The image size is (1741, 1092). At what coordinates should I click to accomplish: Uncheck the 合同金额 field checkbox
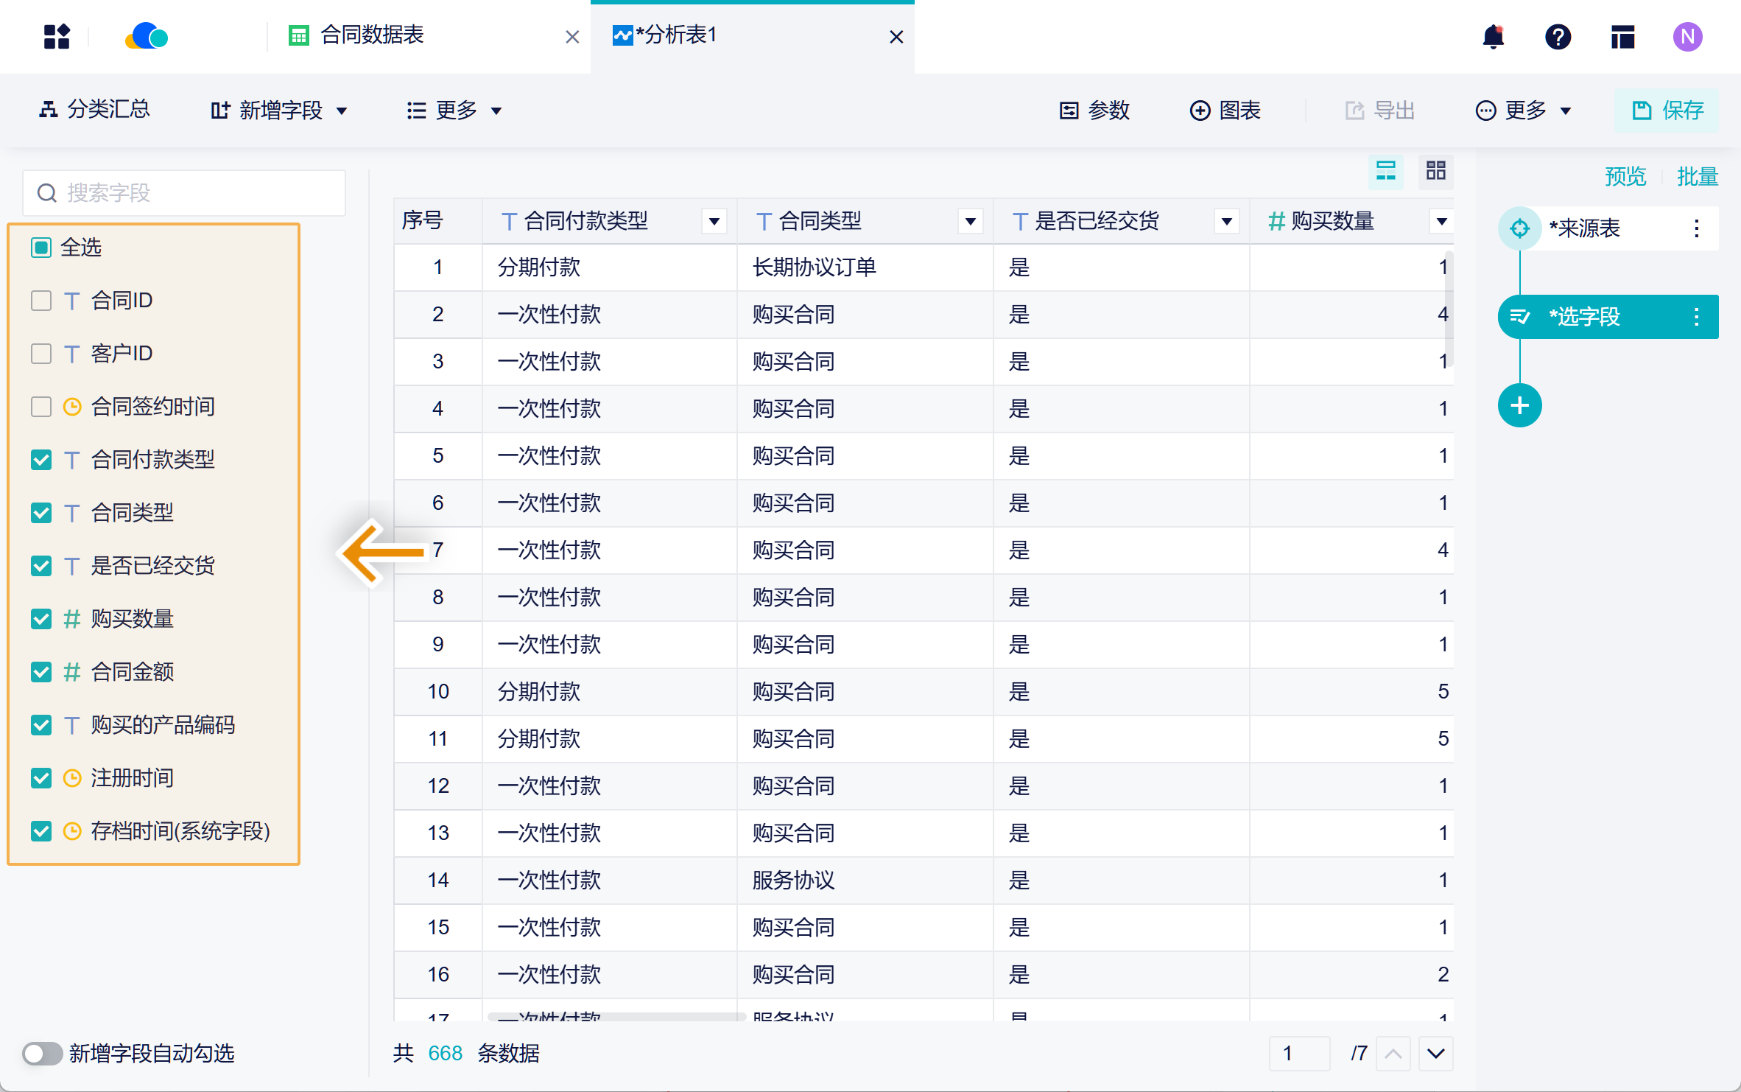[x=41, y=672]
